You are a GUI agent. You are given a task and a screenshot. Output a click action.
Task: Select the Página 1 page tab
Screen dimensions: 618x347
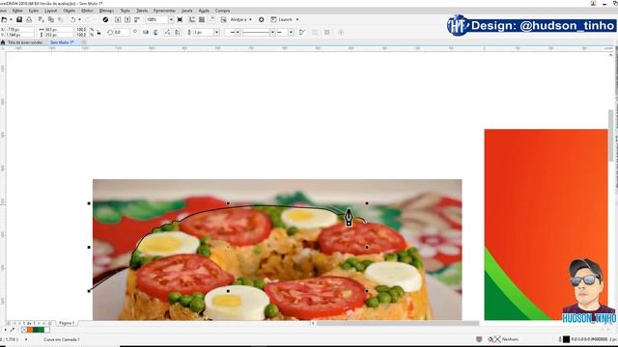(67, 323)
